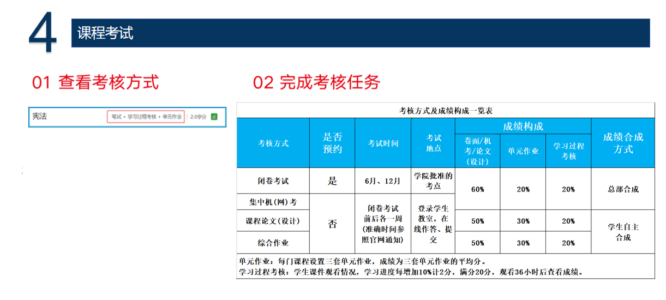Select the 集中机(网)考 row label
Screen dimensions: 666x300
(273, 202)
